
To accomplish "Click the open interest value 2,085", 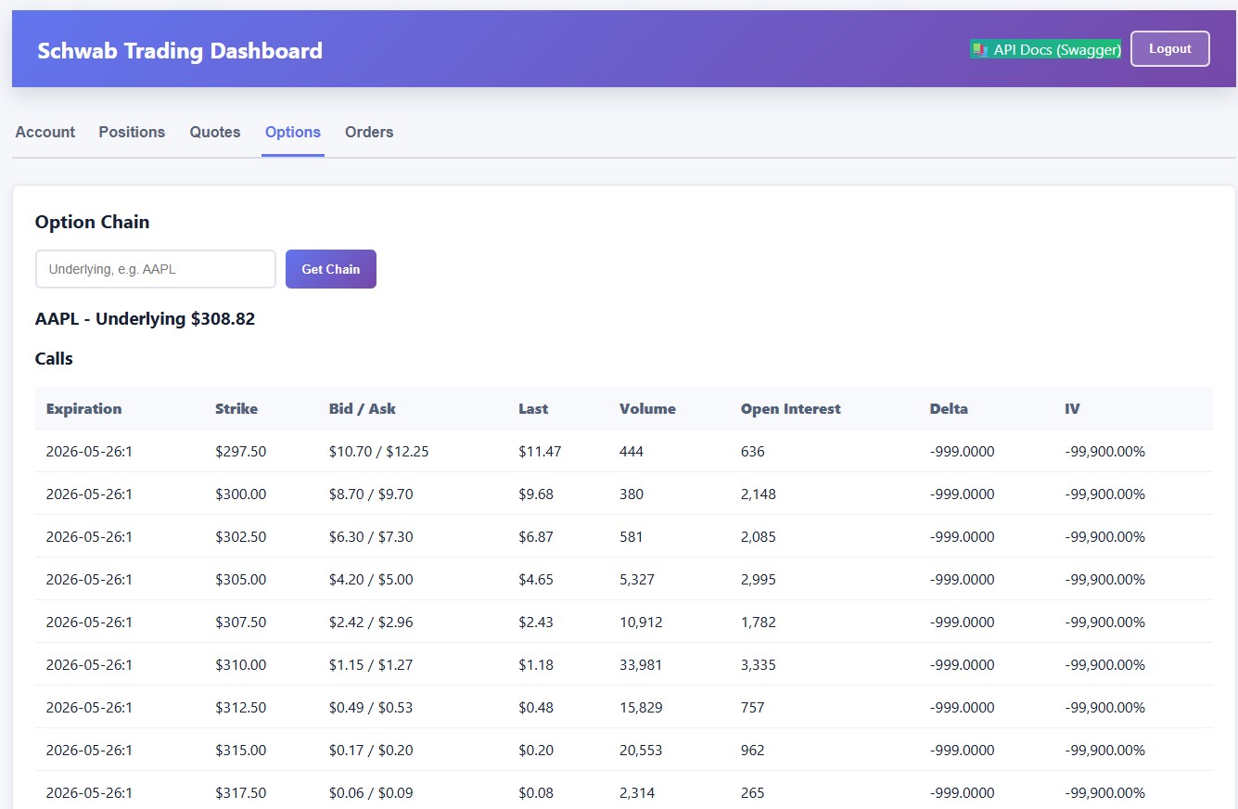I will click(x=759, y=537).
